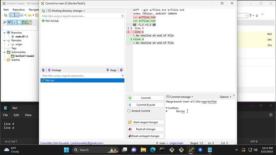
Task: Open the layout options dropdown arrow in main toolbar
Action: pos(25,15)
